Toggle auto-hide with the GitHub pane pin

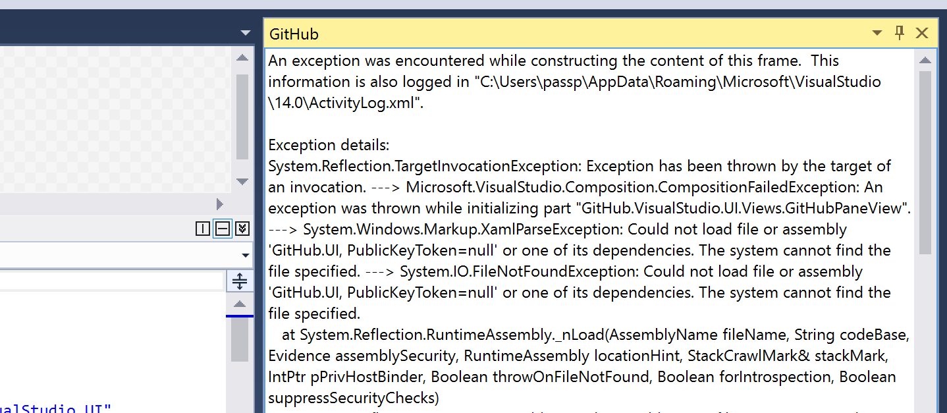pos(900,33)
